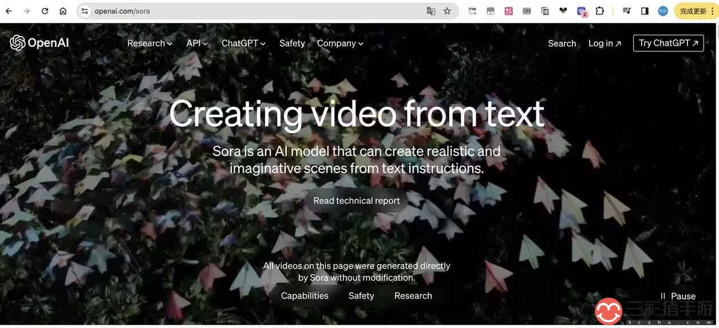The image size is (719, 328).
Task: Go to the OpenAI logo home link
Action: pos(39,43)
